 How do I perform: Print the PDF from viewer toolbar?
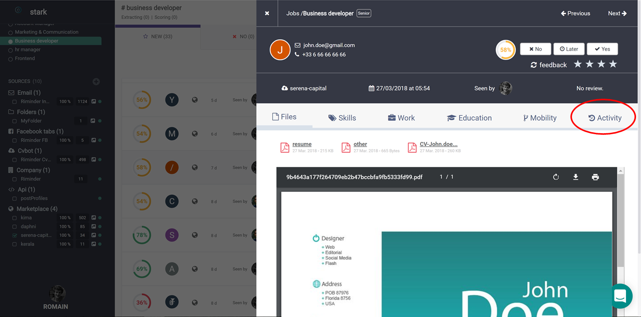tap(595, 177)
